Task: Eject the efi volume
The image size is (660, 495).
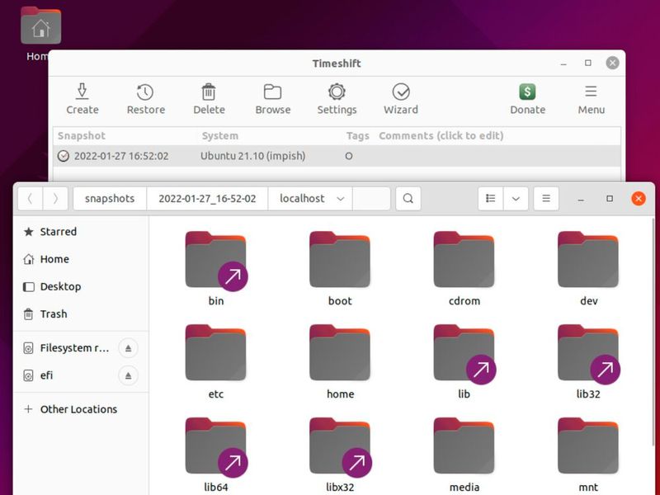Action: (x=128, y=376)
